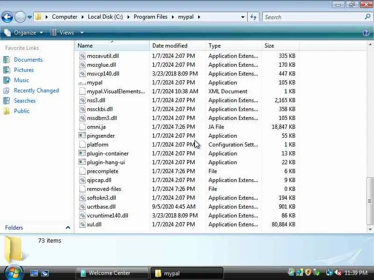374x280 pixels.
Task: Select the nssdbm3.dll file name
Action: coord(102,118)
